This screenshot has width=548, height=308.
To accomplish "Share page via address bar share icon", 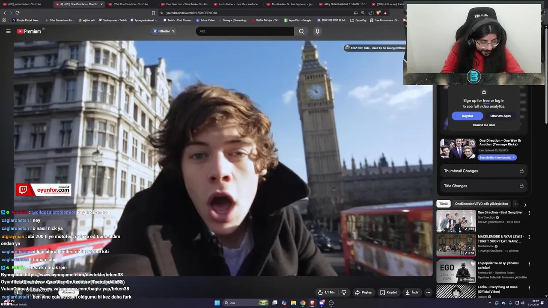I will pos(370,13).
